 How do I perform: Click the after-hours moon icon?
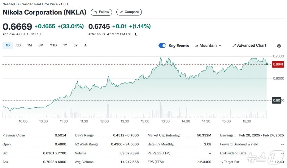[x=136, y=34]
